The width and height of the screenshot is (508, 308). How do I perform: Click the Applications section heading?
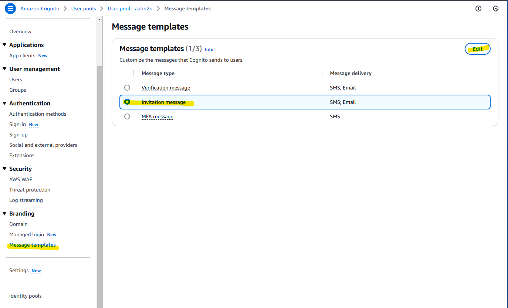[26, 45]
